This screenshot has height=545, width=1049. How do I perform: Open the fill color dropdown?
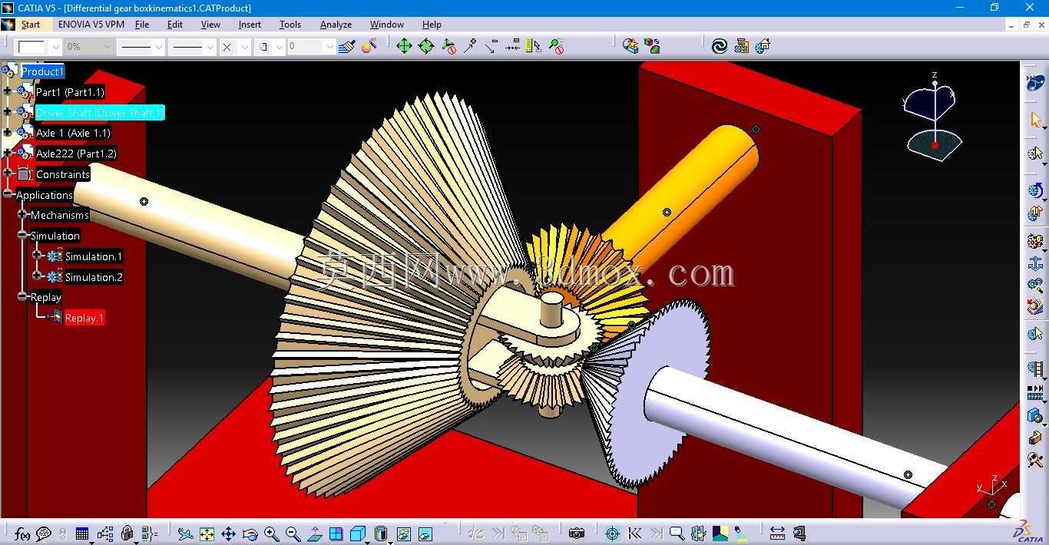[x=55, y=47]
